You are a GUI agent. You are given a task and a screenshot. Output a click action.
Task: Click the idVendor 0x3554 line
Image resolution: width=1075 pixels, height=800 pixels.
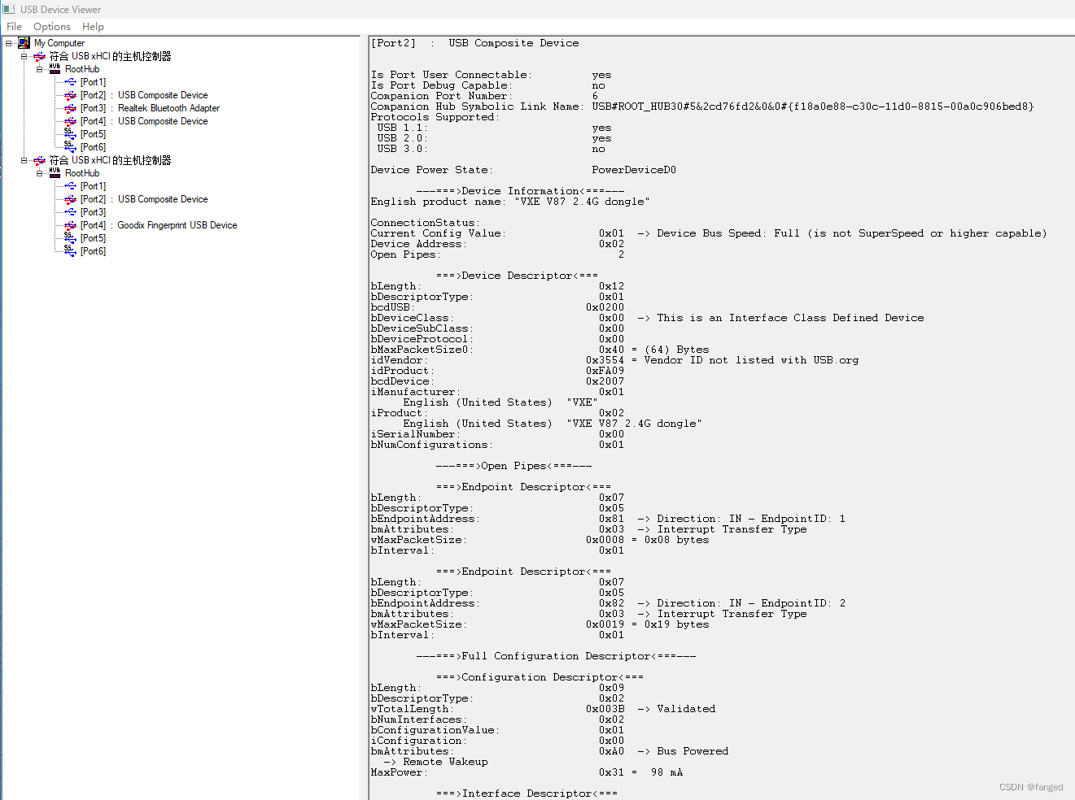[614, 360]
